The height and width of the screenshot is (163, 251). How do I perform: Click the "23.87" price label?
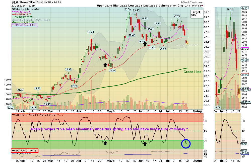click(112, 70)
